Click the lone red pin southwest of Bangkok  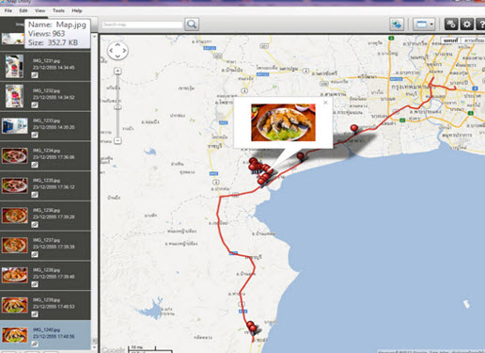pyautogui.click(x=354, y=129)
